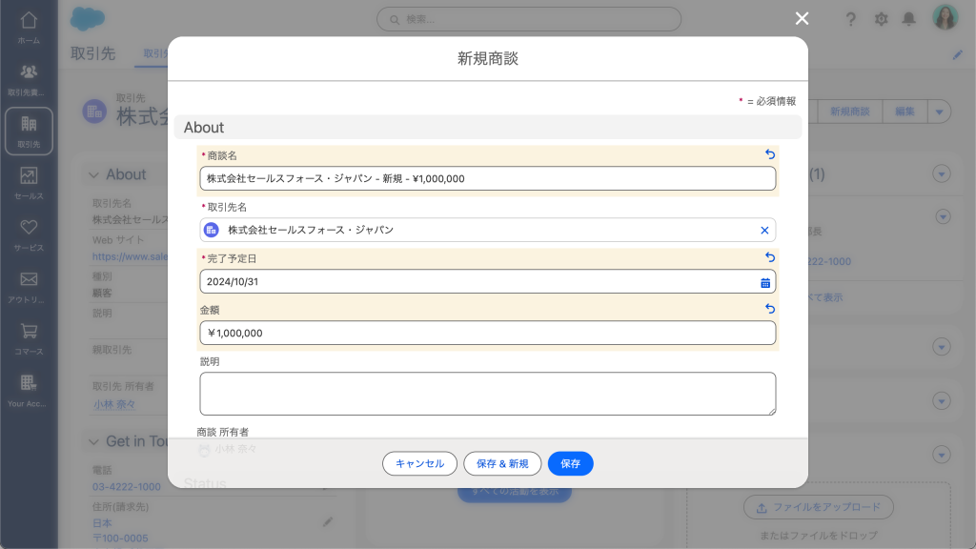
Task: Open the actions dropdown next to 編集
Action: pos(939,112)
